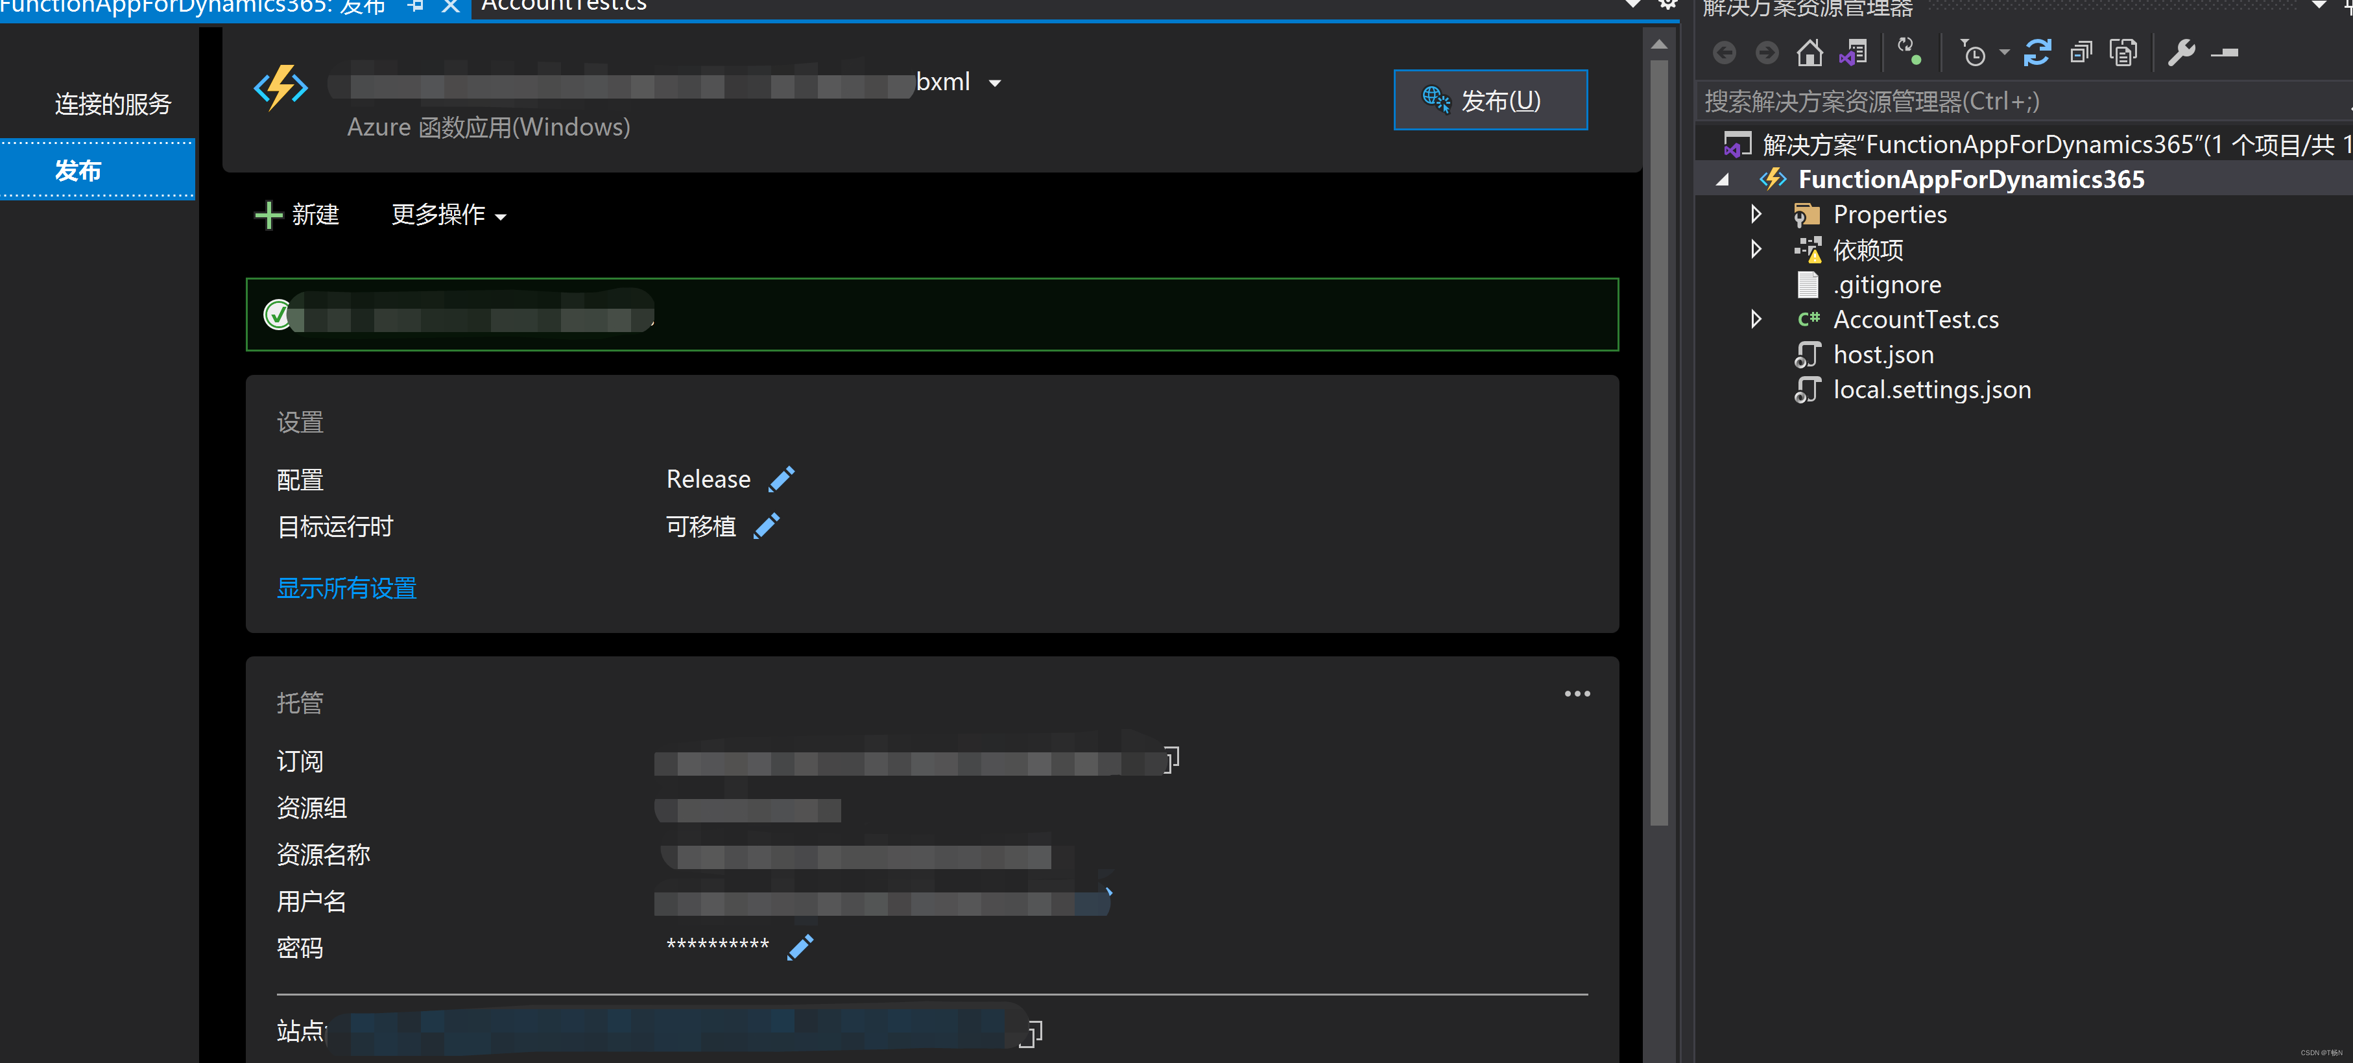Click the vertical scrollbar thumb in publish page
2353x1063 pixels.
pyautogui.click(x=1660, y=443)
